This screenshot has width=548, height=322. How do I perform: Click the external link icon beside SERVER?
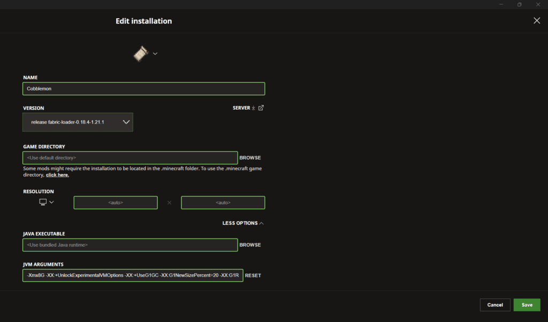click(261, 108)
